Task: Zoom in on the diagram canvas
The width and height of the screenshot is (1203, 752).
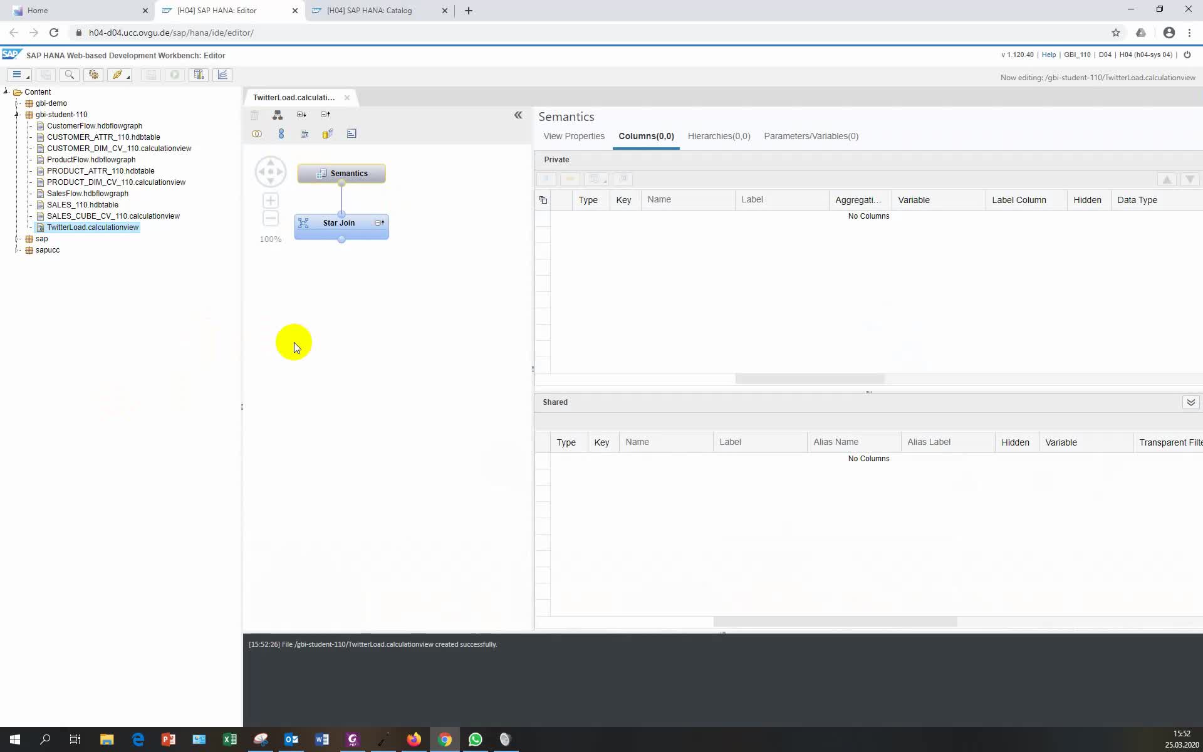Action: pos(270,201)
